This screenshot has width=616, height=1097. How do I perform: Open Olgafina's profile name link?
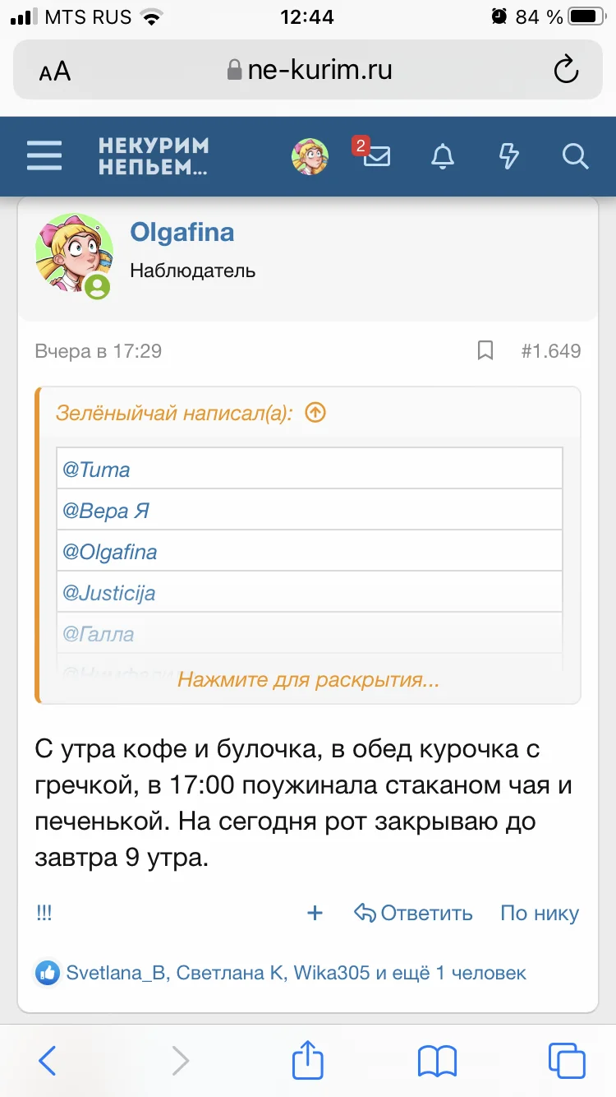[182, 233]
